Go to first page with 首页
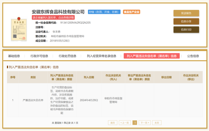This screenshot has width=209, height=131. (x=113, y=123)
